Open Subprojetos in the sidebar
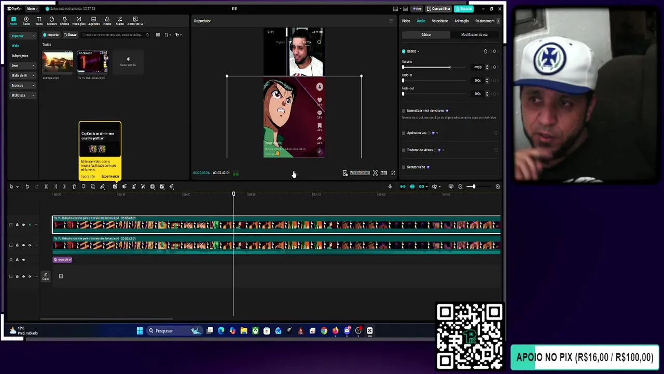 20,56
